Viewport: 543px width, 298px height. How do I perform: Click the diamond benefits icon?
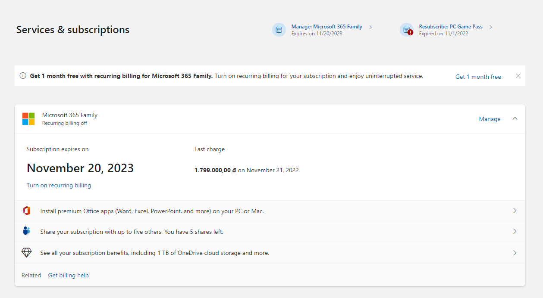[x=27, y=253]
